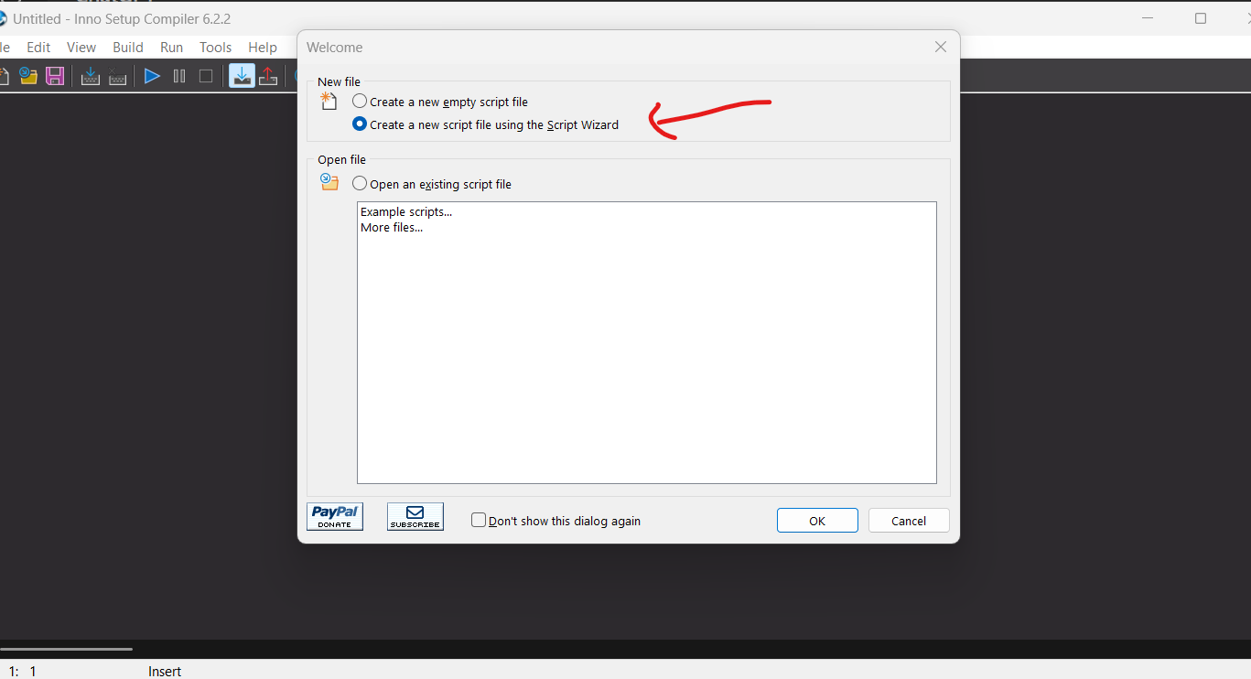Choose the Script Wizard radio option
This screenshot has width=1251, height=679.
click(486, 124)
